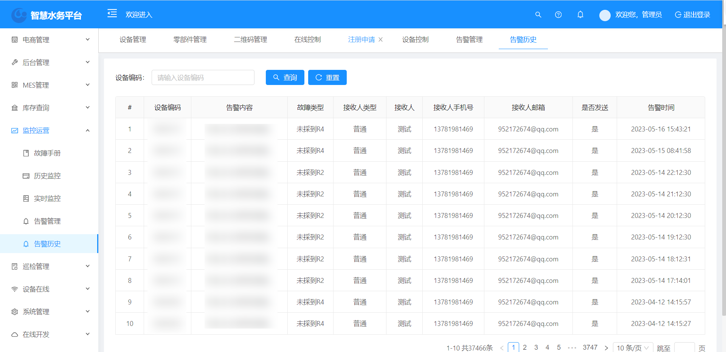Toggle the sidebar collapse menu icon
The height and width of the screenshot is (352, 726).
point(112,14)
